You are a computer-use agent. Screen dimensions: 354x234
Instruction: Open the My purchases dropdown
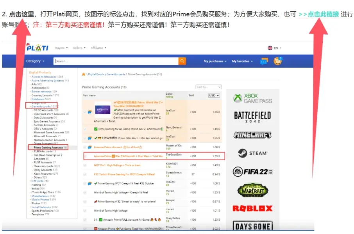pyautogui.click(x=215, y=61)
